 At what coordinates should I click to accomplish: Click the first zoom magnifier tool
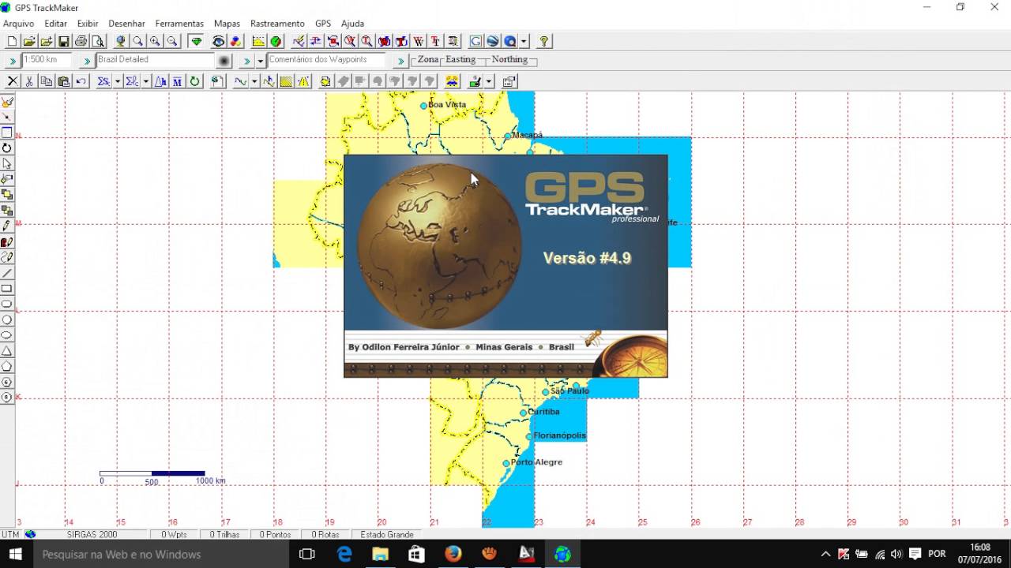[x=137, y=41]
